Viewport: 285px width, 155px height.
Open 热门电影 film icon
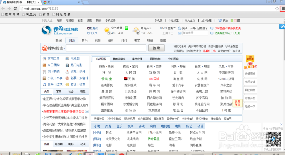point(67,65)
